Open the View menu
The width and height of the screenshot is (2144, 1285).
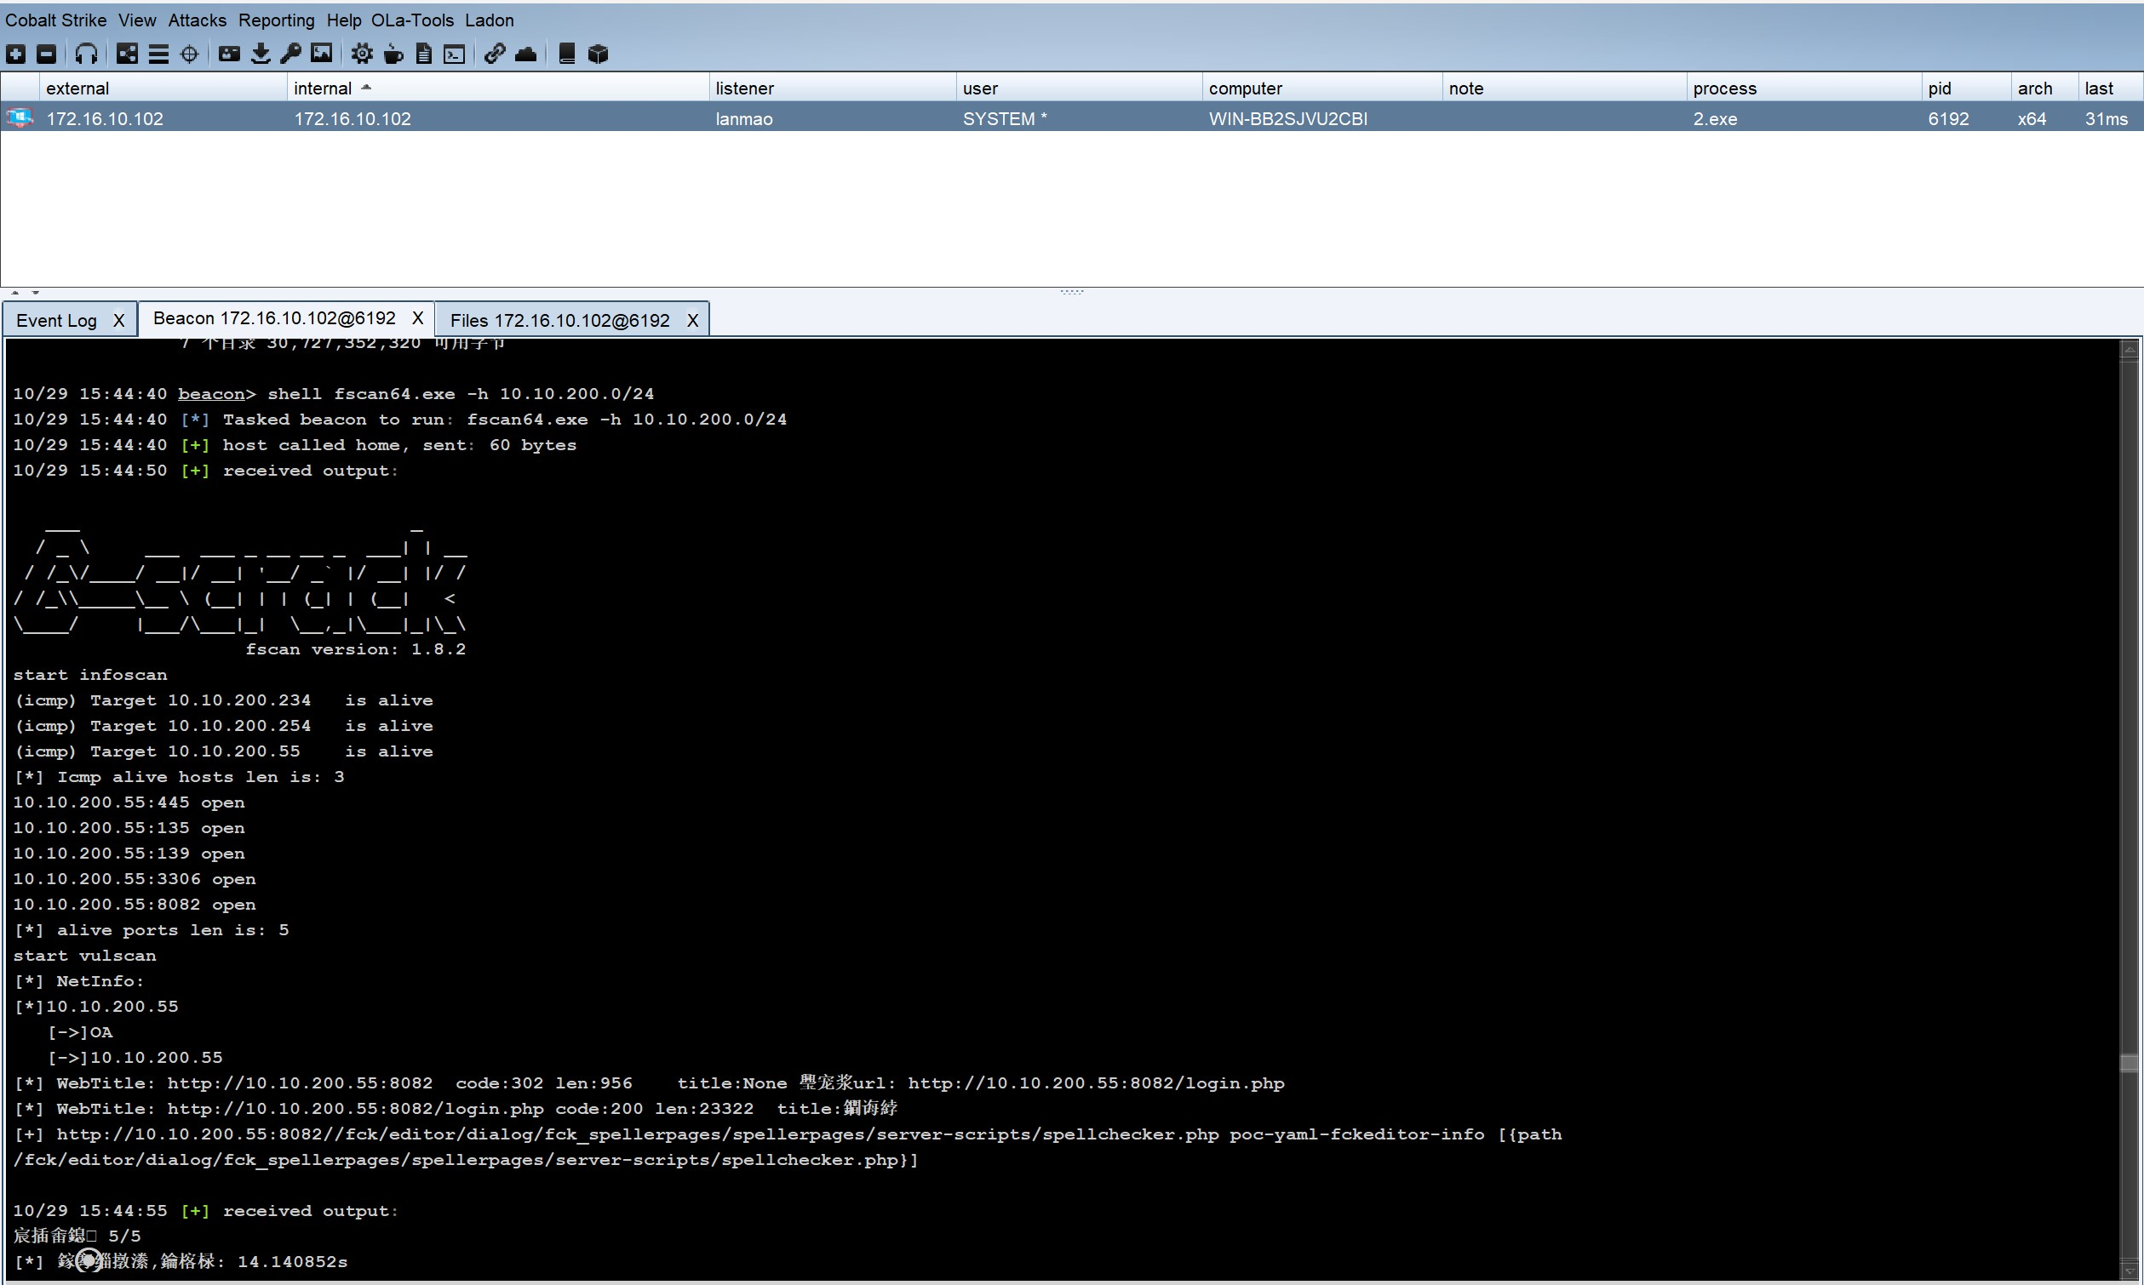pos(137,20)
